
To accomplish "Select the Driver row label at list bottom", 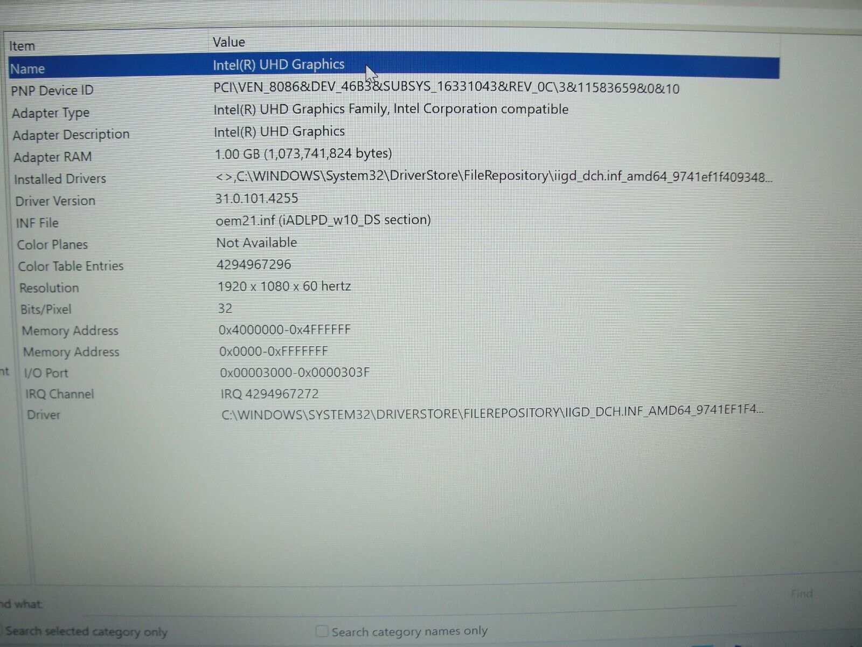I will tap(44, 415).
